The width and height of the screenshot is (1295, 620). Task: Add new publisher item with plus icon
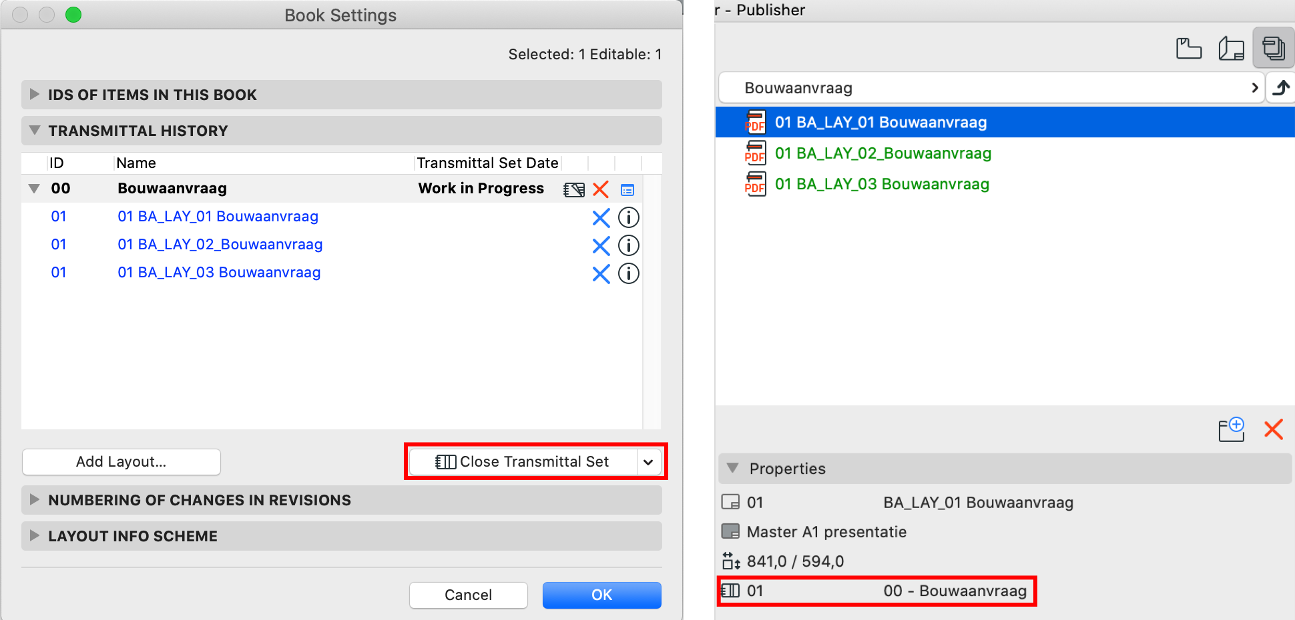point(1232,429)
